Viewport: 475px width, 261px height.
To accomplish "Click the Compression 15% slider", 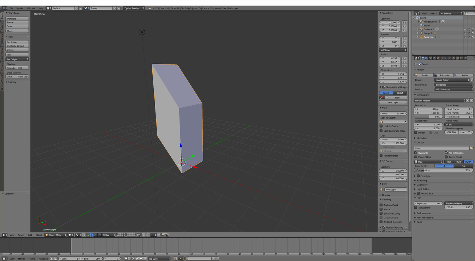I will [x=444, y=170].
